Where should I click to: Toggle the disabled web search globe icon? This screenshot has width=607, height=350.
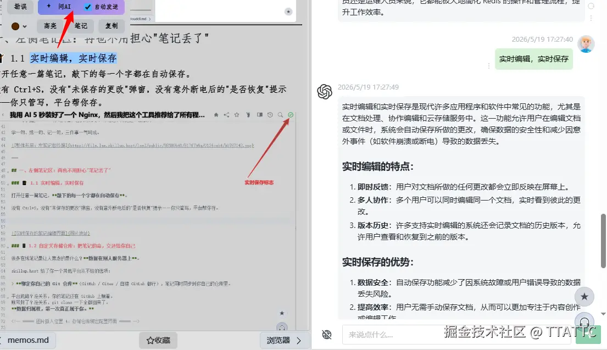327,335
